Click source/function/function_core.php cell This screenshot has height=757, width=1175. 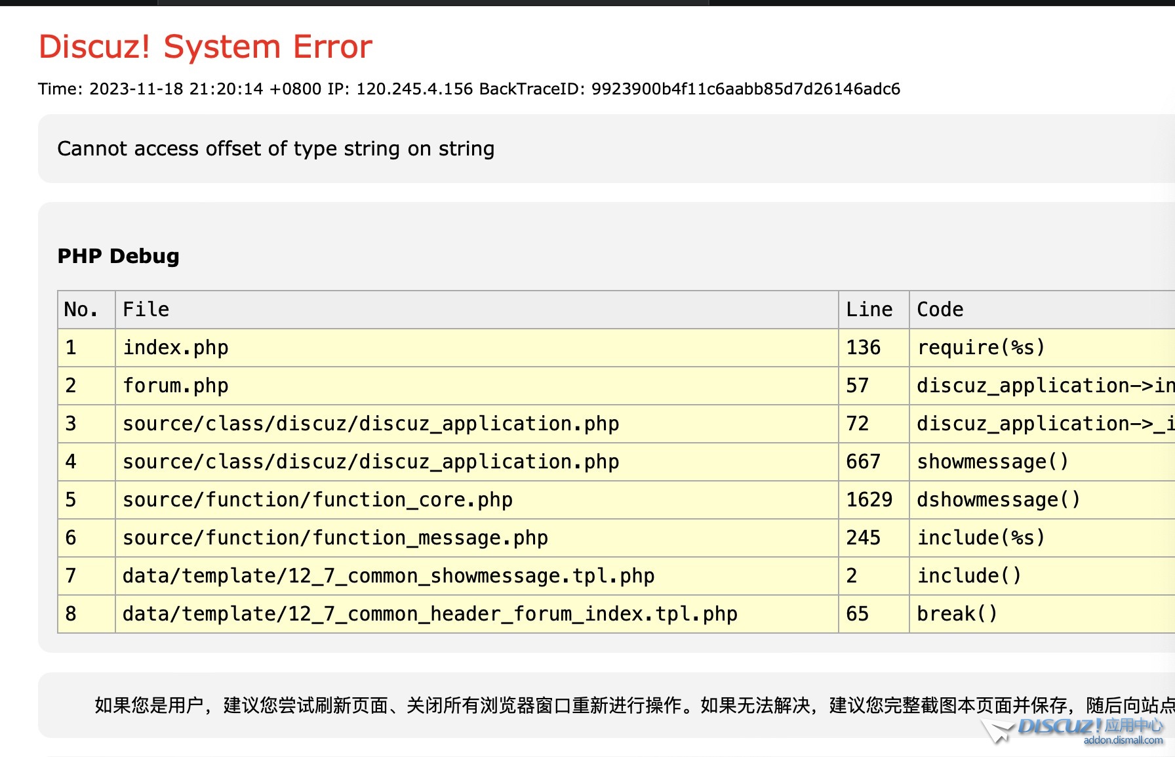(477, 500)
